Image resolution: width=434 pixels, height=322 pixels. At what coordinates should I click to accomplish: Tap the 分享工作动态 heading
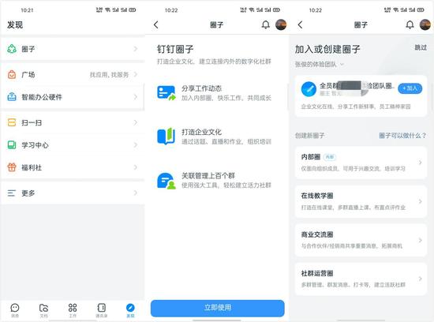click(201, 88)
